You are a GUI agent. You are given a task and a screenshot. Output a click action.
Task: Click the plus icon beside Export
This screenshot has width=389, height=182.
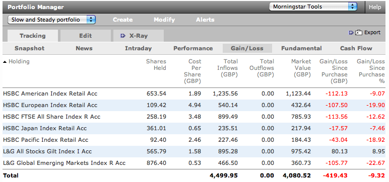click(x=351, y=33)
